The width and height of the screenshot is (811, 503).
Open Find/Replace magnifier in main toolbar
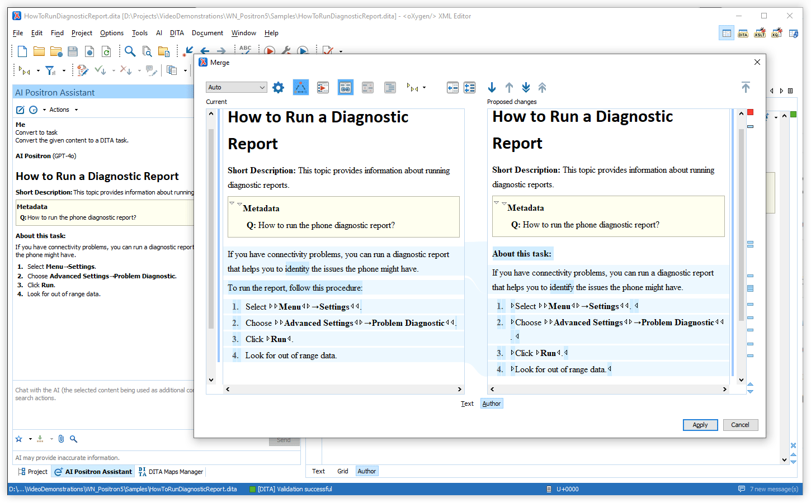tap(130, 51)
